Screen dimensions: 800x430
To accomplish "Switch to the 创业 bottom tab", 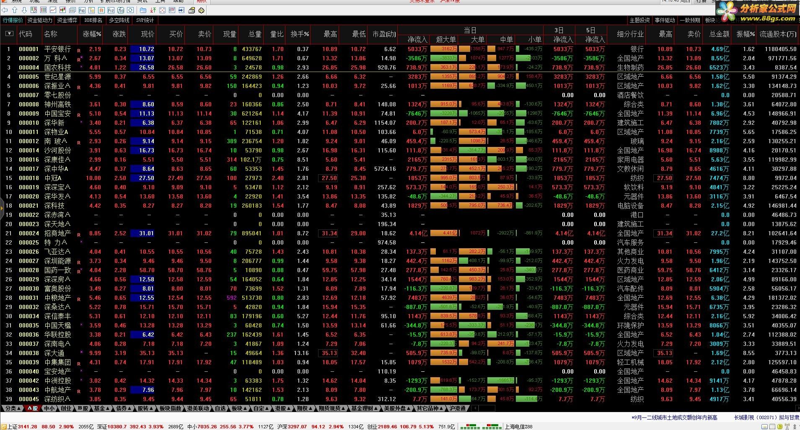I will (x=66, y=408).
